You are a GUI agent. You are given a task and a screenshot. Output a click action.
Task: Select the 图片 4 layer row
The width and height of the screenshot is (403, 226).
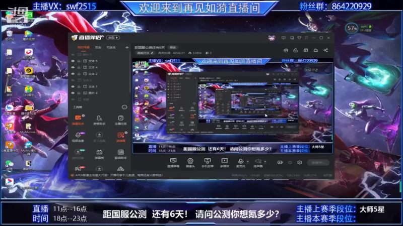[100, 93]
